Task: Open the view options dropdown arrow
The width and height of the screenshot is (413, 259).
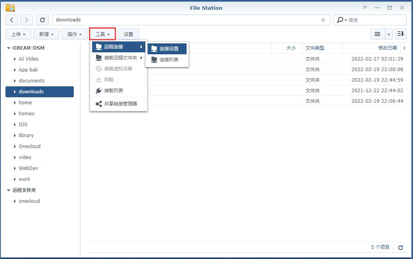Action: [x=388, y=34]
